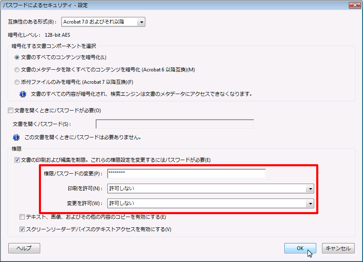The height and width of the screenshot is (262, 363).
Task: Choose 添付ファイルのみを暗号化 radio option
Action: 17,82
